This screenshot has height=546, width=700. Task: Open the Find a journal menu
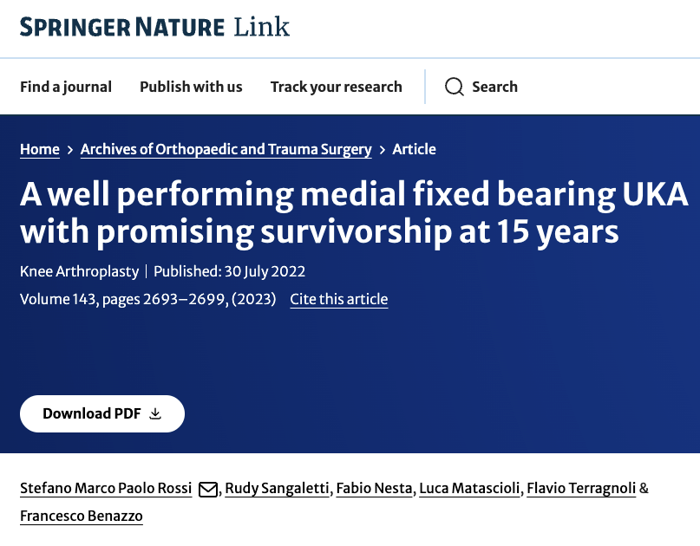coord(66,87)
